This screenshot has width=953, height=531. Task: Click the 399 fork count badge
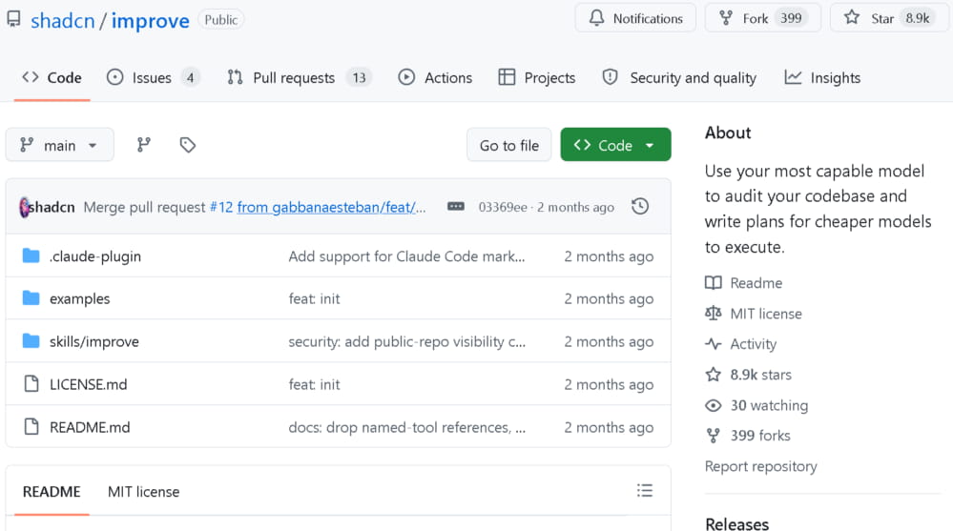(x=791, y=18)
